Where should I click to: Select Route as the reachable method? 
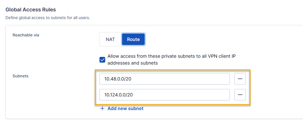pyautogui.click(x=133, y=39)
